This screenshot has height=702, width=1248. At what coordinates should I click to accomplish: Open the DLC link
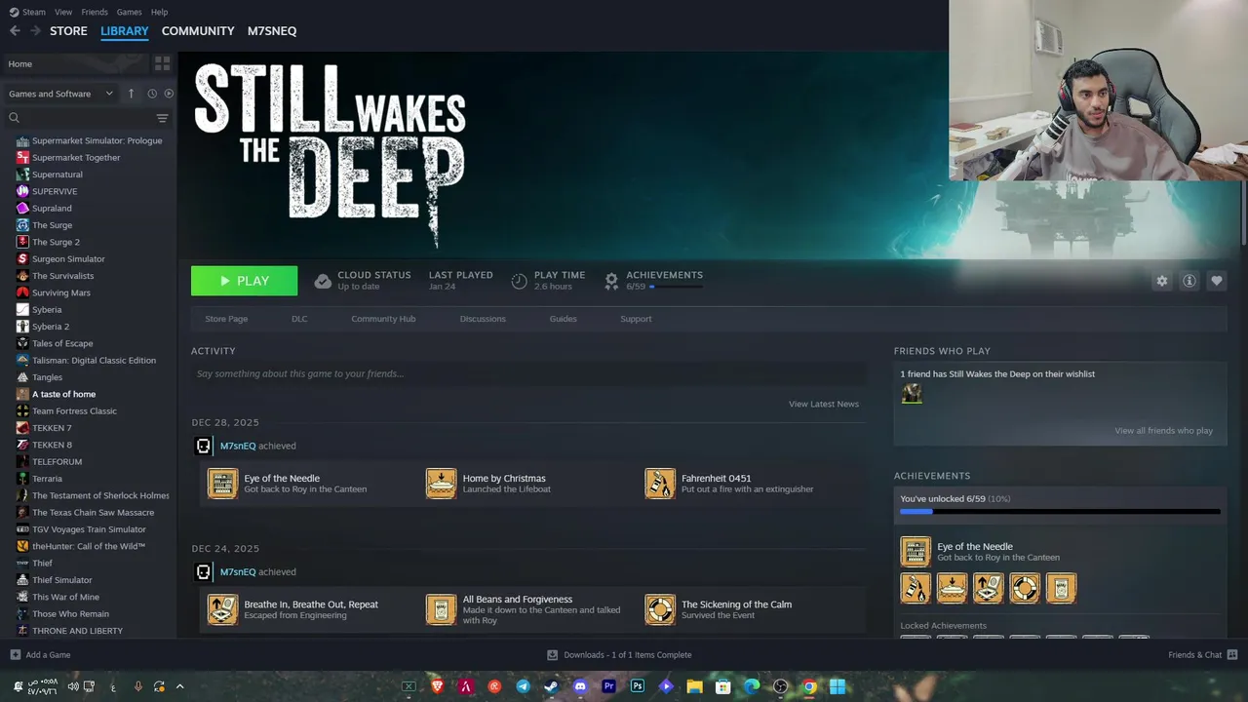pyautogui.click(x=299, y=319)
